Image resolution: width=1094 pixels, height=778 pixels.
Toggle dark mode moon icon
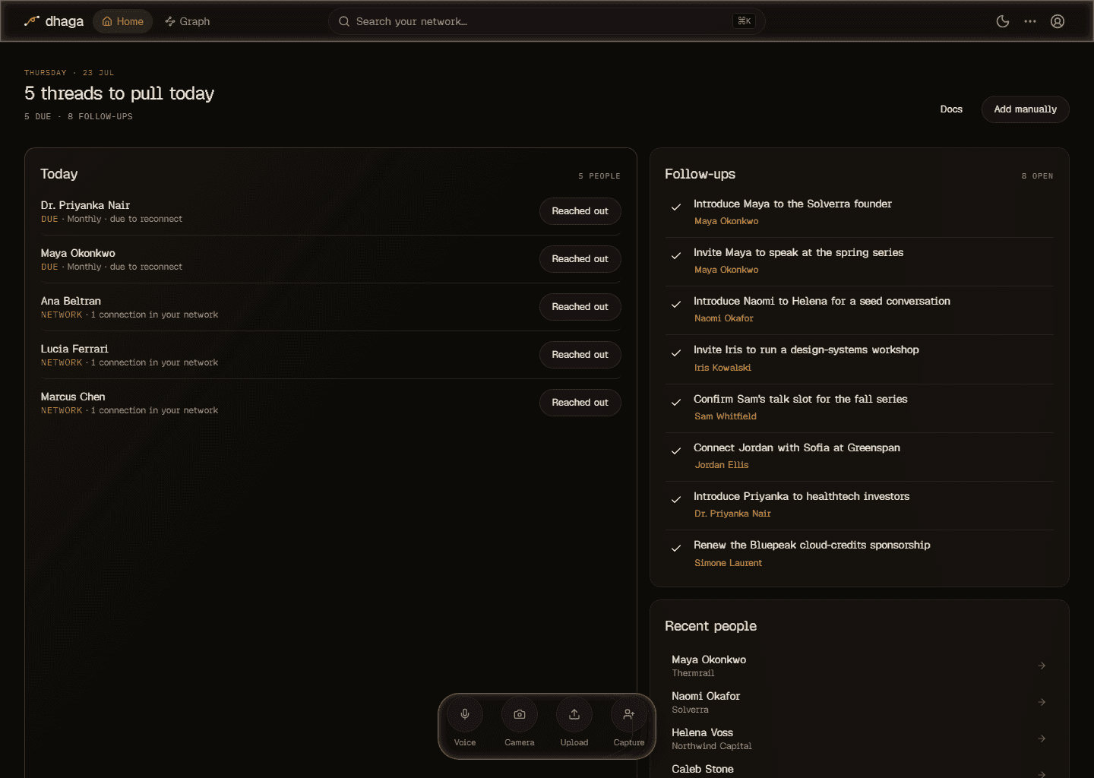(1003, 21)
